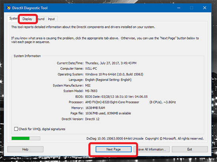Click the Page file usage value
The height and width of the screenshot is (162, 217).
pos(108,113)
